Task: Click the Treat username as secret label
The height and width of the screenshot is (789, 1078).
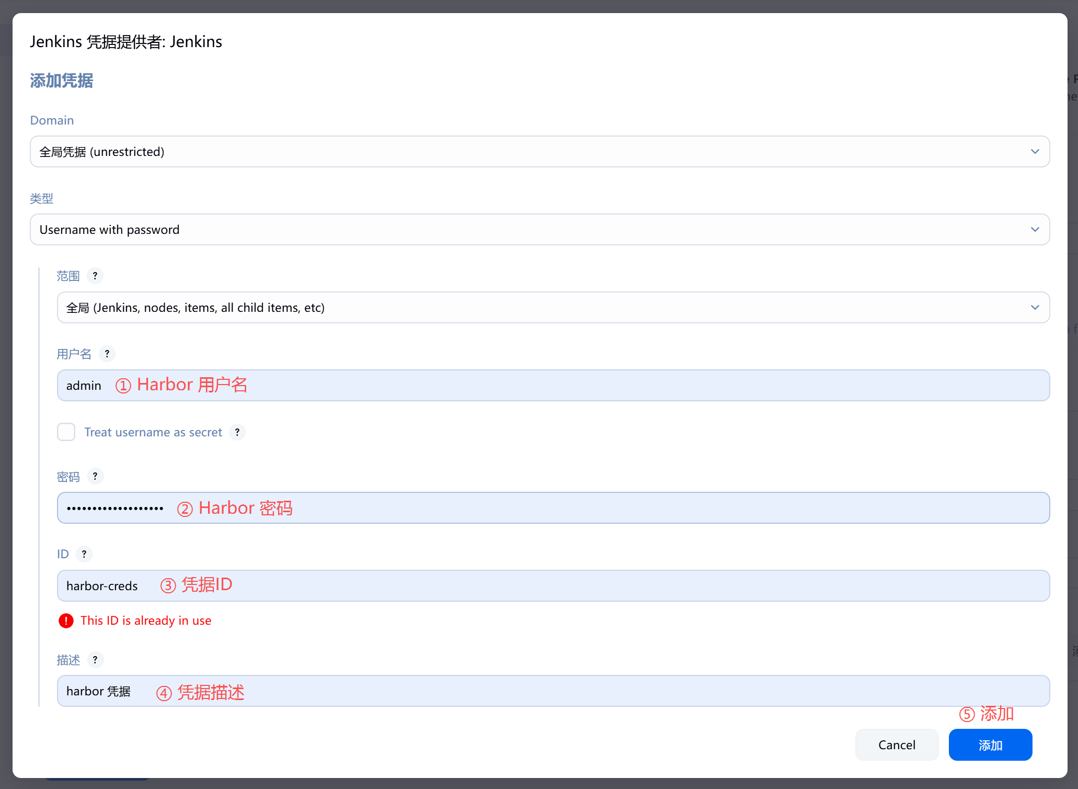Action: point(153,432)
